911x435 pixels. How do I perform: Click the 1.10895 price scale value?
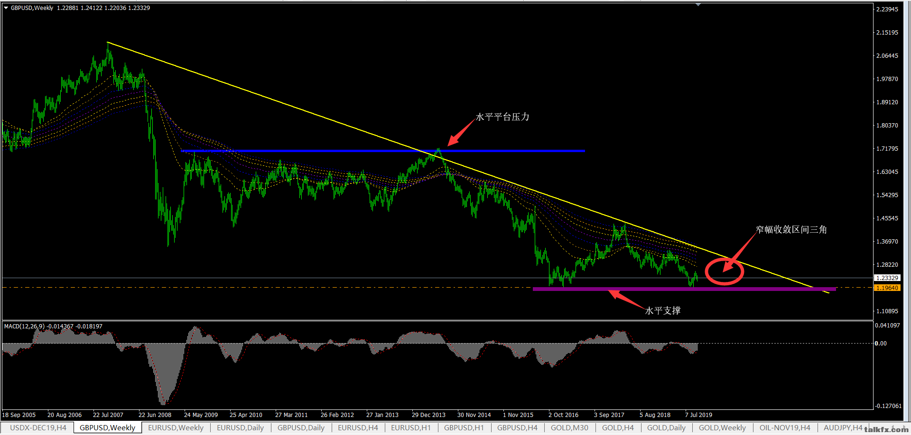click(887, 311)
